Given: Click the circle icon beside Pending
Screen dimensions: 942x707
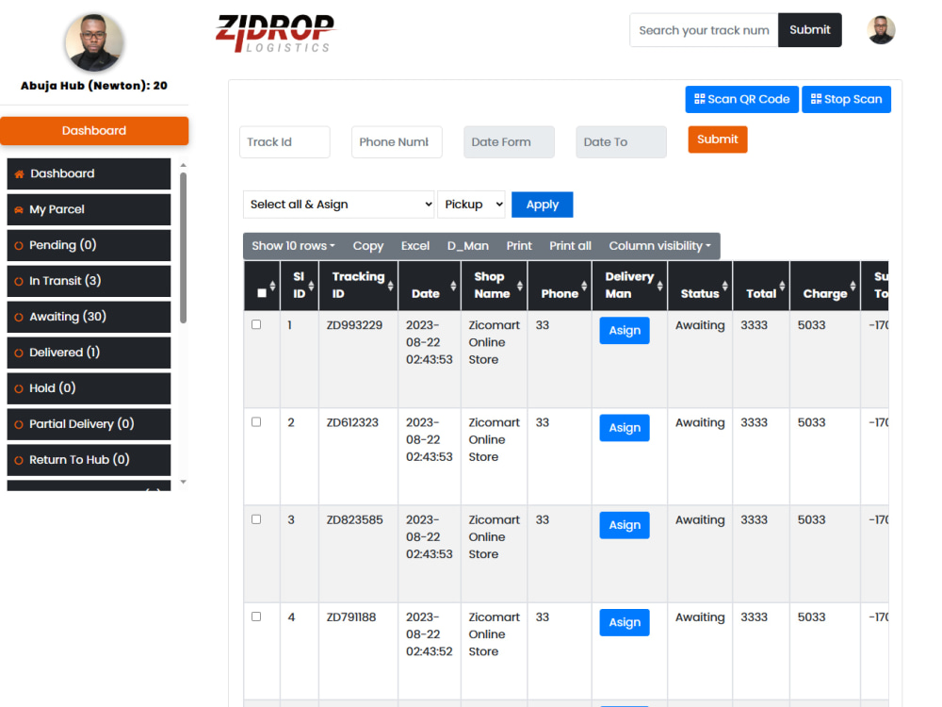Looking at the screenshot, I should [19, 245].
